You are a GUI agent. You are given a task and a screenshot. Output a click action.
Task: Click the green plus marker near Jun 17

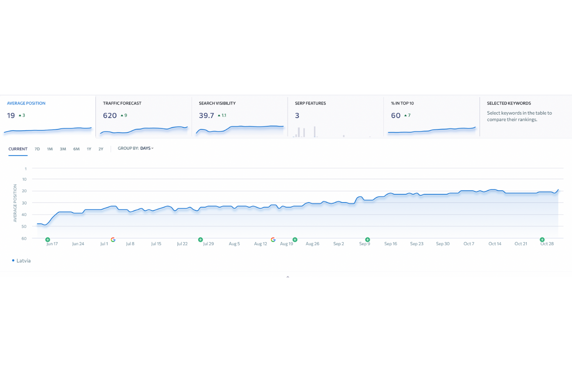tap(48, 240)
